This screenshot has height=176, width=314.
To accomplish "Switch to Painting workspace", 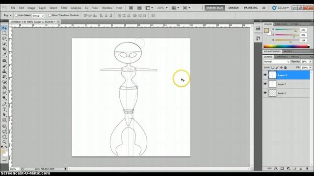I will (x=251, y=8).
